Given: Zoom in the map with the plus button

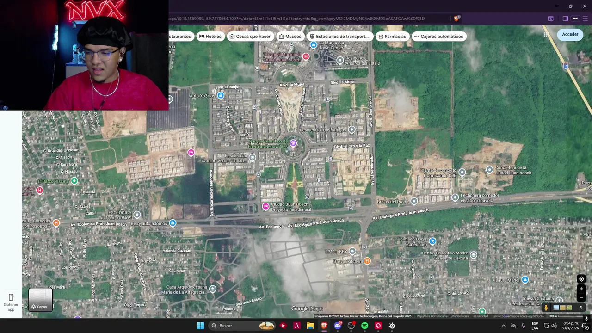Looking at the screenshot, I should click(x=581, y=289).
